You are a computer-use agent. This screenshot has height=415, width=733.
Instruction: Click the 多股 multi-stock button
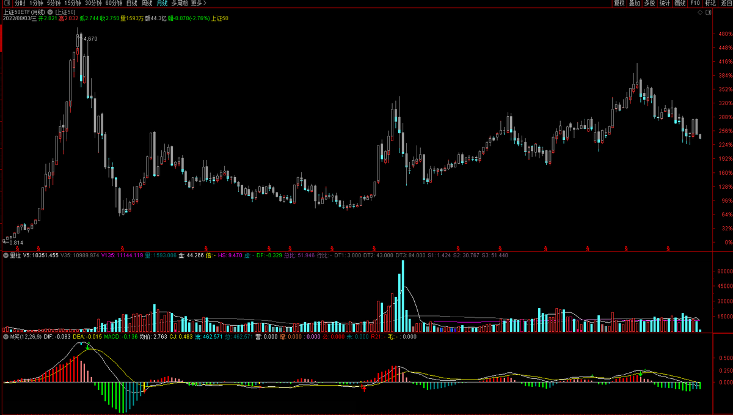[649, 3]
